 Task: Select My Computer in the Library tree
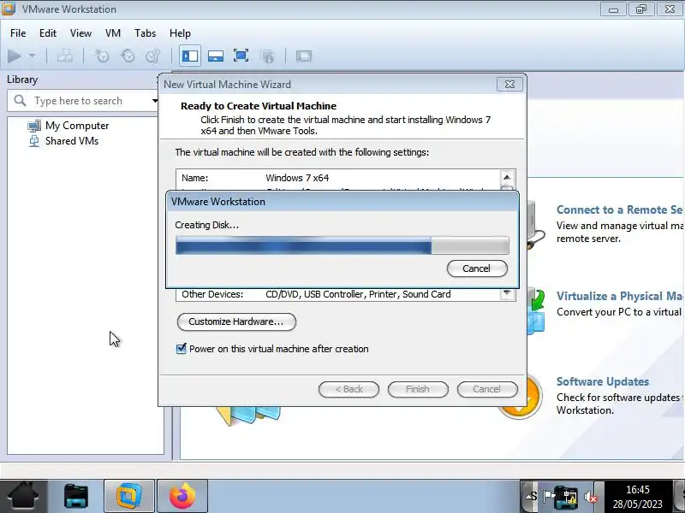tap(77, 126)
